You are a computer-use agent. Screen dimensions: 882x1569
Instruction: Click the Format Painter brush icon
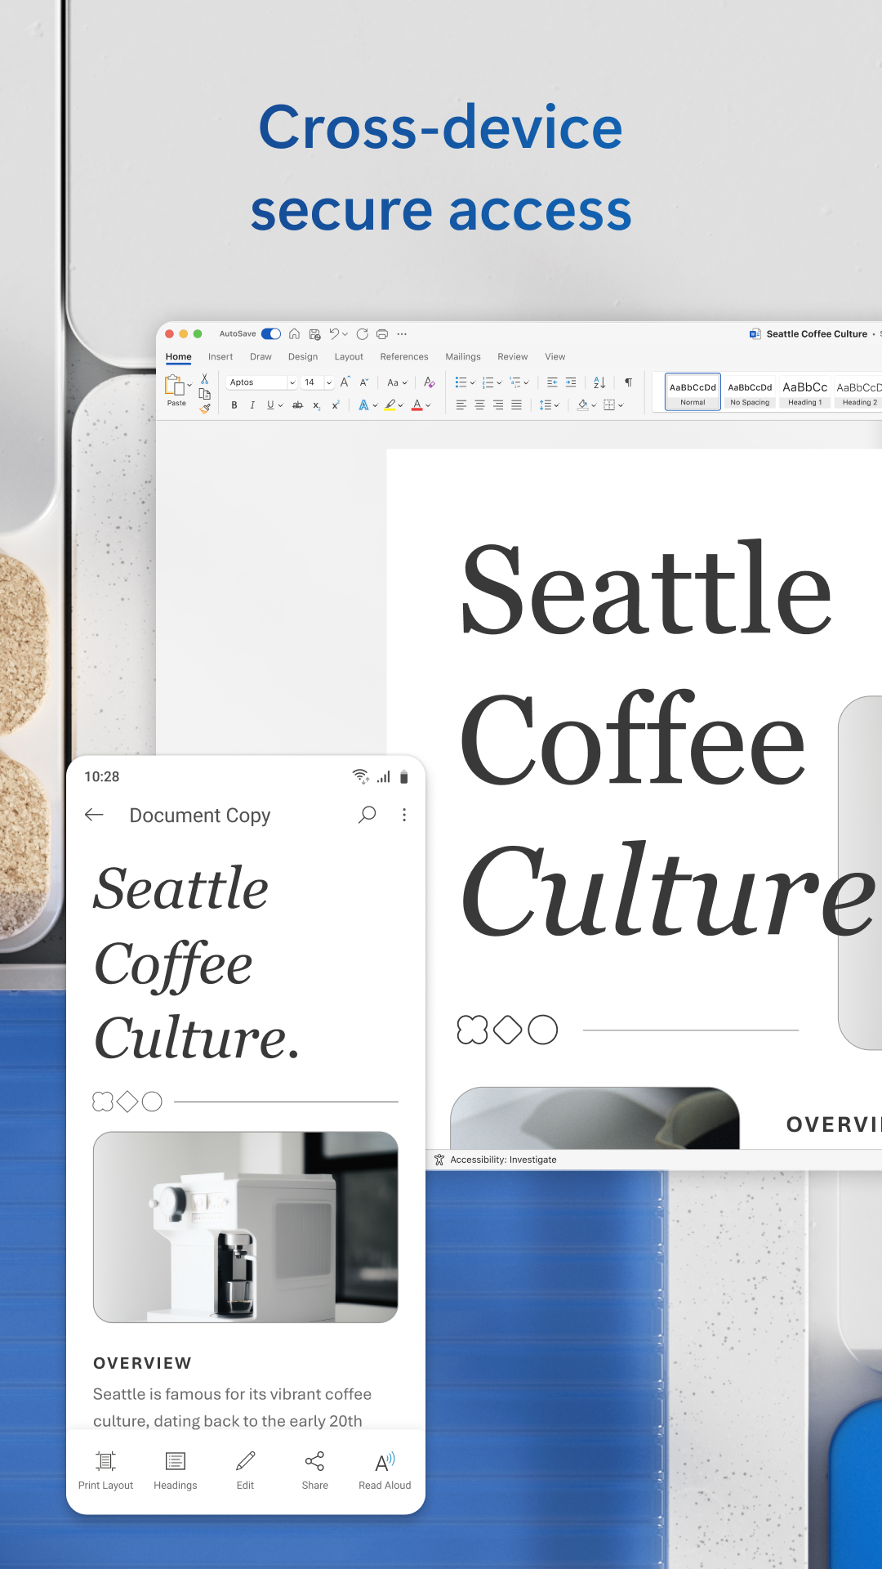[x=205, y=409]
